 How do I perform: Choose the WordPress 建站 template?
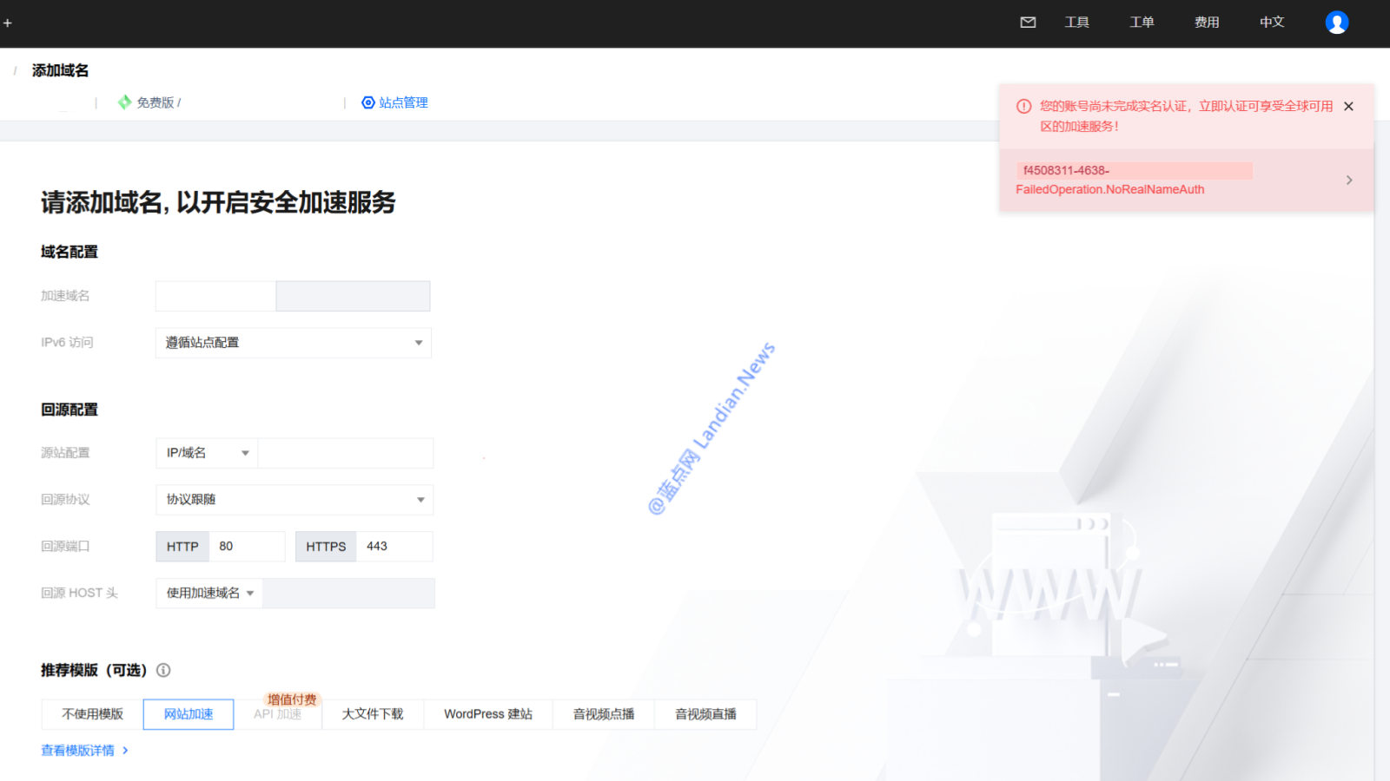click(x=488, y=714)
